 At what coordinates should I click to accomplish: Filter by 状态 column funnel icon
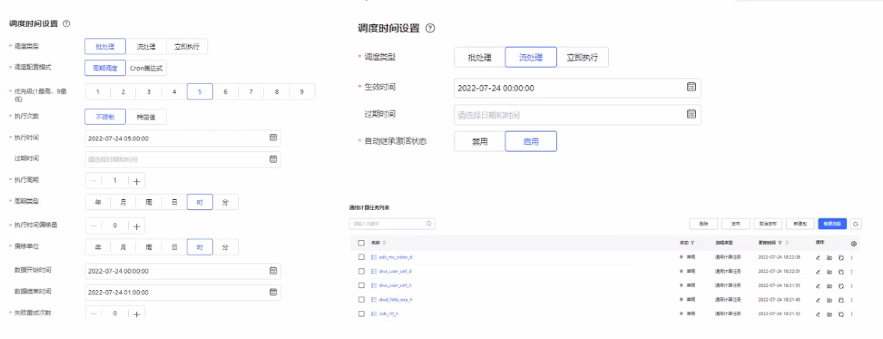pos(692,243)
